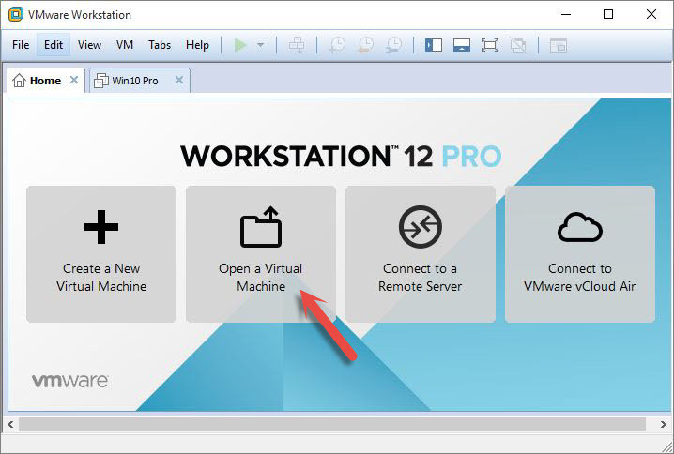This screenshot has width=674, height=454.
Task: Select Connect to a Remote Server
Action: [x=421, y=253]
